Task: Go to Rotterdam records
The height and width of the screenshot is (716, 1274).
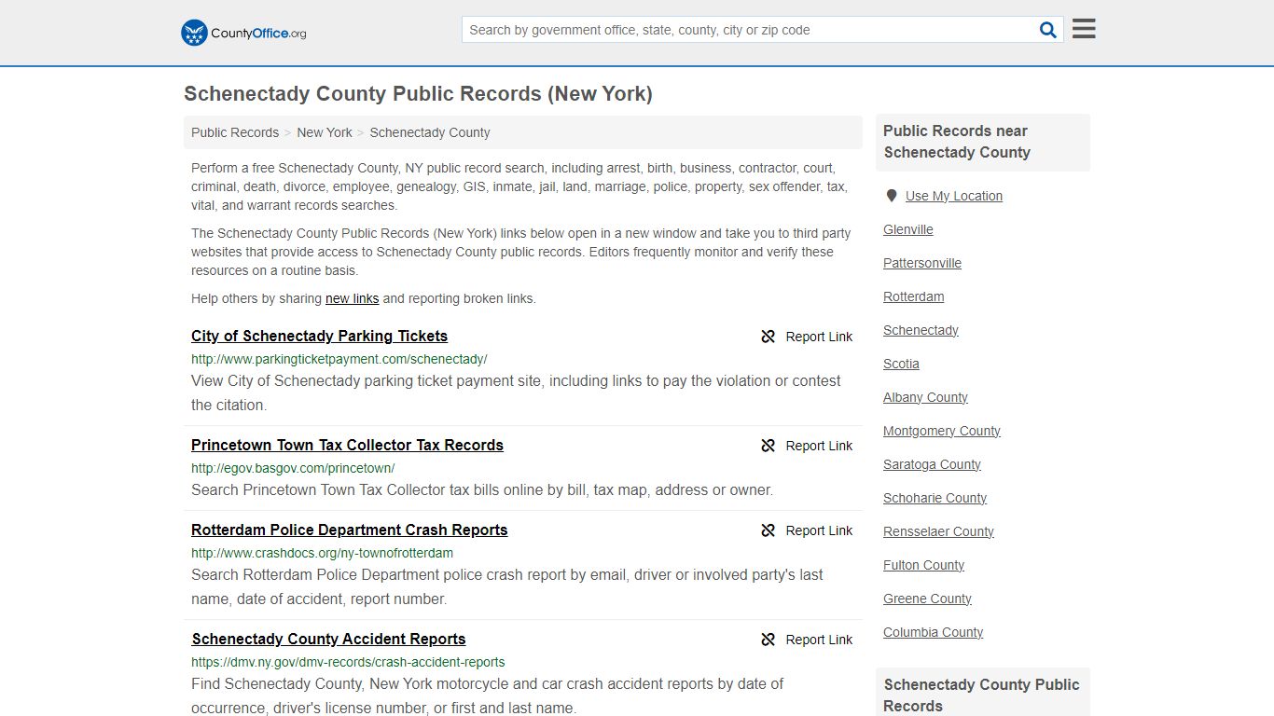Action: click(914, 296)
